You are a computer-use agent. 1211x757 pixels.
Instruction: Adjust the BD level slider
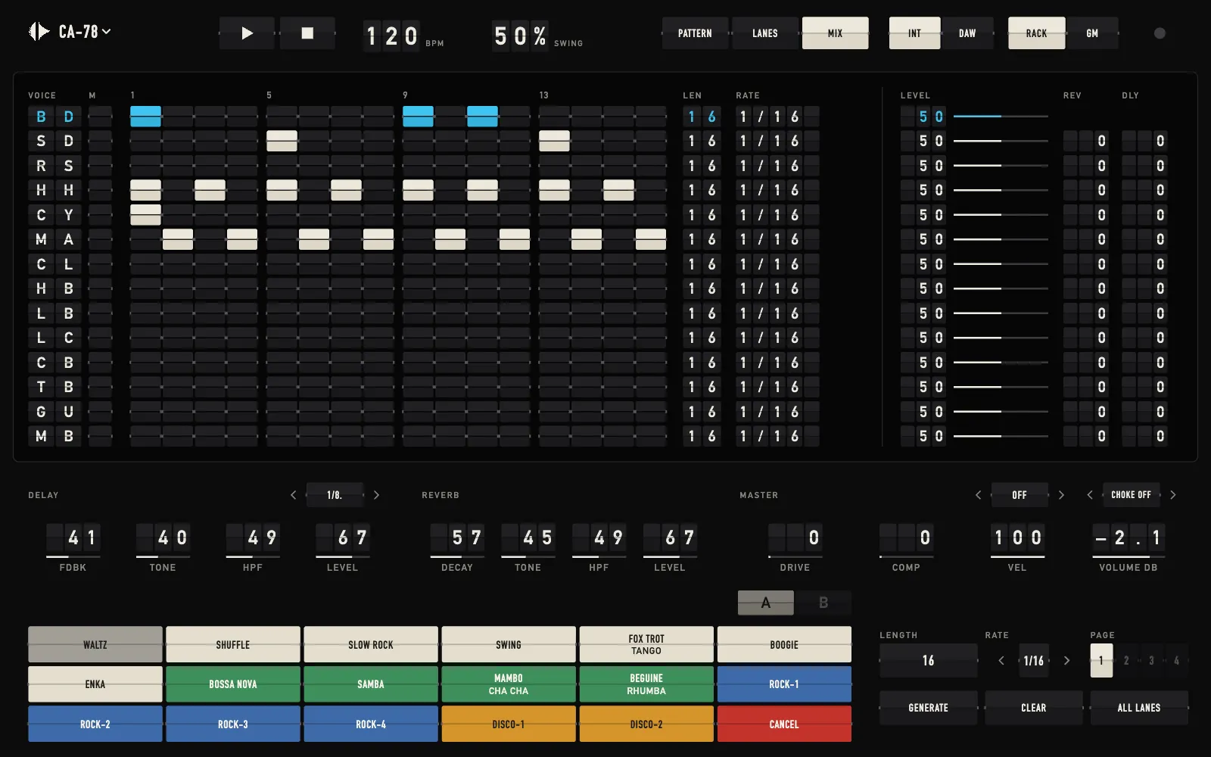pos(1001,117)
